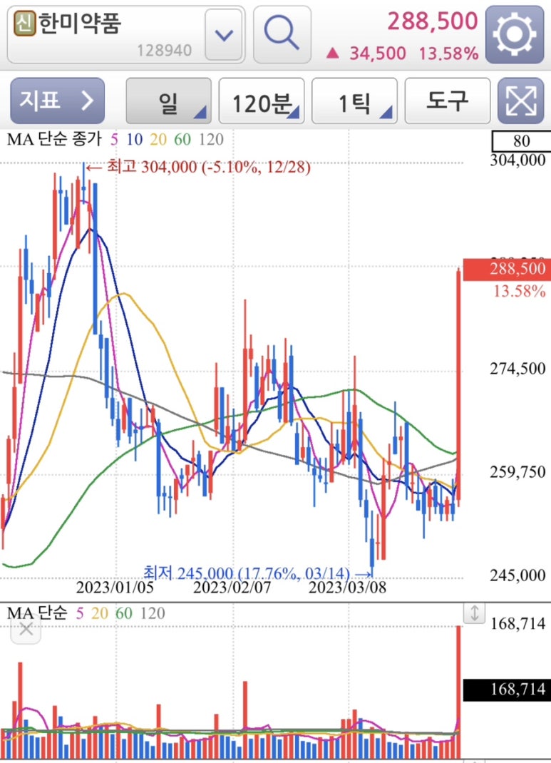Tap the 최저 245,000 low annotation
The height and width of the screenshot is (763, 551).
258,573
